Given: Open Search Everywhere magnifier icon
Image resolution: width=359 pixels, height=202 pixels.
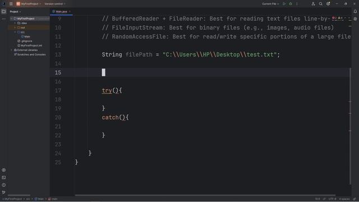Looking at the screenshot, I should pyautogui.click(x=321, y=4).
